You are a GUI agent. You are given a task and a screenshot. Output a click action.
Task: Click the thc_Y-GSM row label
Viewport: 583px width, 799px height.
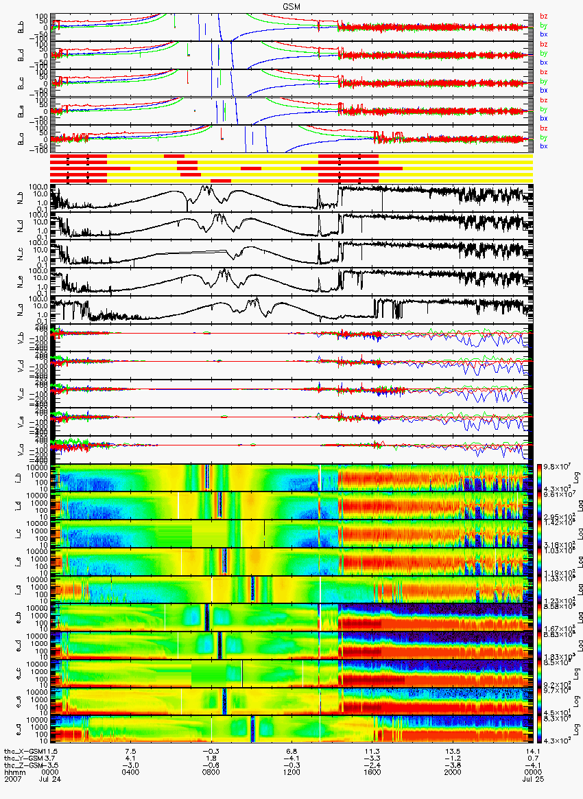(22, 759)
